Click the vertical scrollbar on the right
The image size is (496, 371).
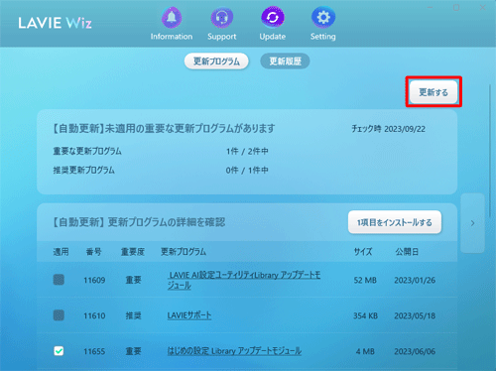[490, 151]
